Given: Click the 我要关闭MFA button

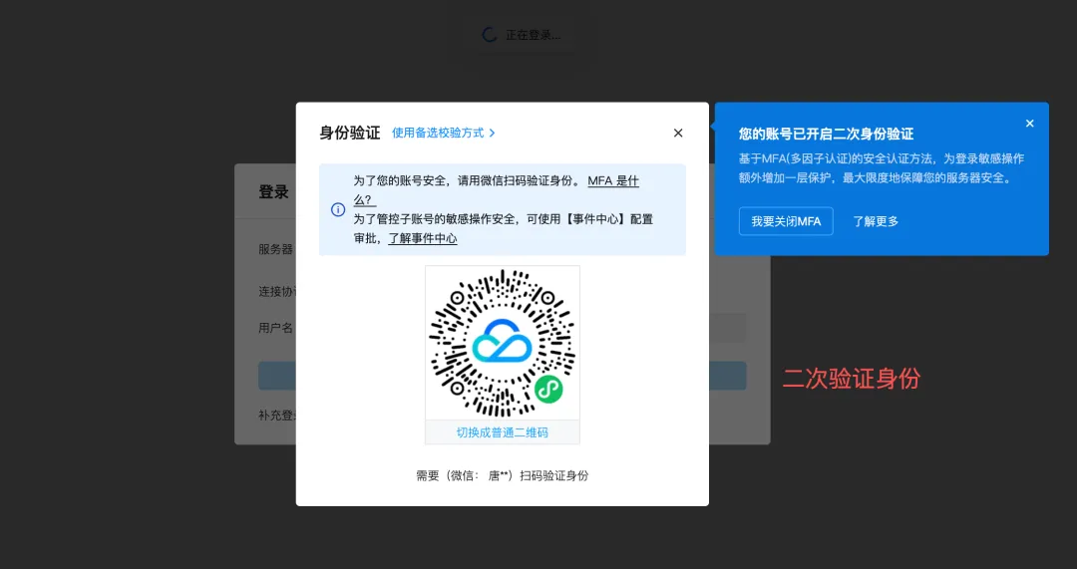Looking at the screenshot, I should [x=786, y=221].
